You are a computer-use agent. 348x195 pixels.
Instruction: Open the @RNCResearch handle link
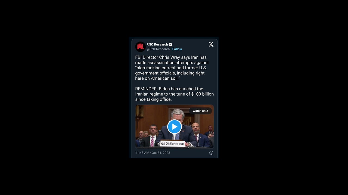158,49
